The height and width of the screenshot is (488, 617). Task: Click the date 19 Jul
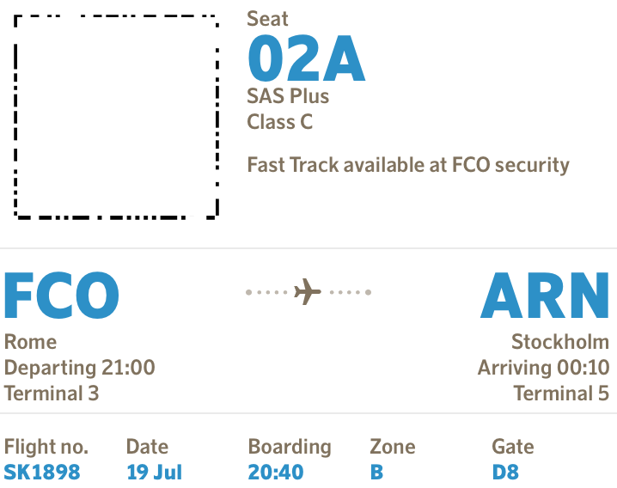click(155, 472)
